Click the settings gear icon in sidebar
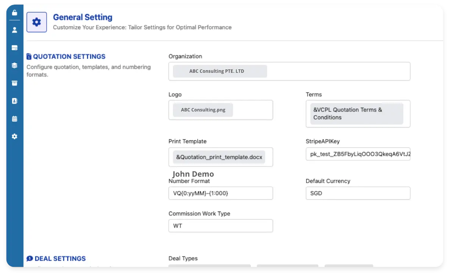450x276 pixels. [14, 136]
